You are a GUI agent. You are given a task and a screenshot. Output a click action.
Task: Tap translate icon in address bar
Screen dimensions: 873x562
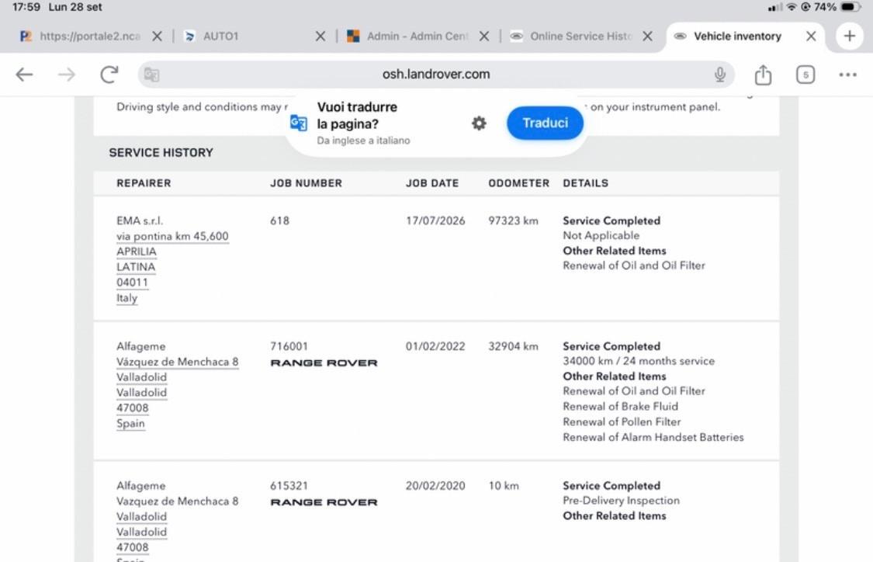tap(151, 74)
